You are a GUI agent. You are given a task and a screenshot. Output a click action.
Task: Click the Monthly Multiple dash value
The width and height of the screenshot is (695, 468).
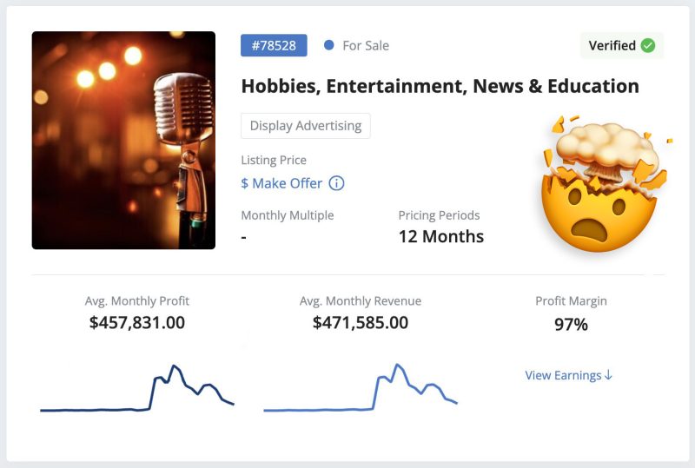[244, 238]
